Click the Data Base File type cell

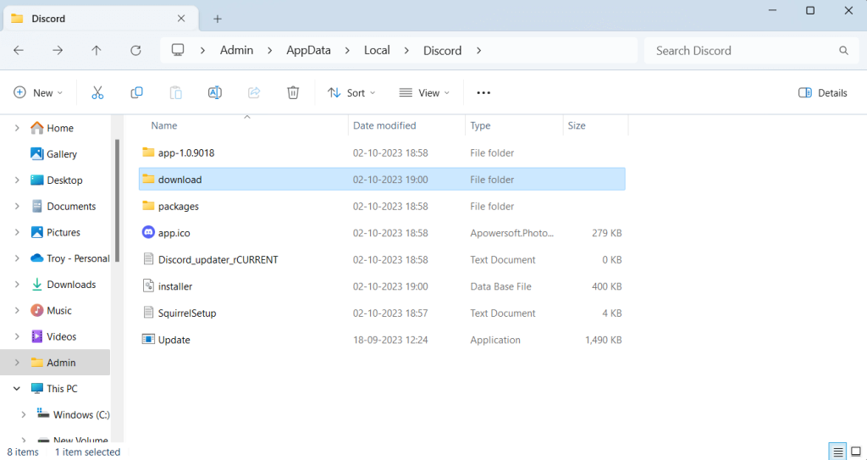click(x=500, y=286)
